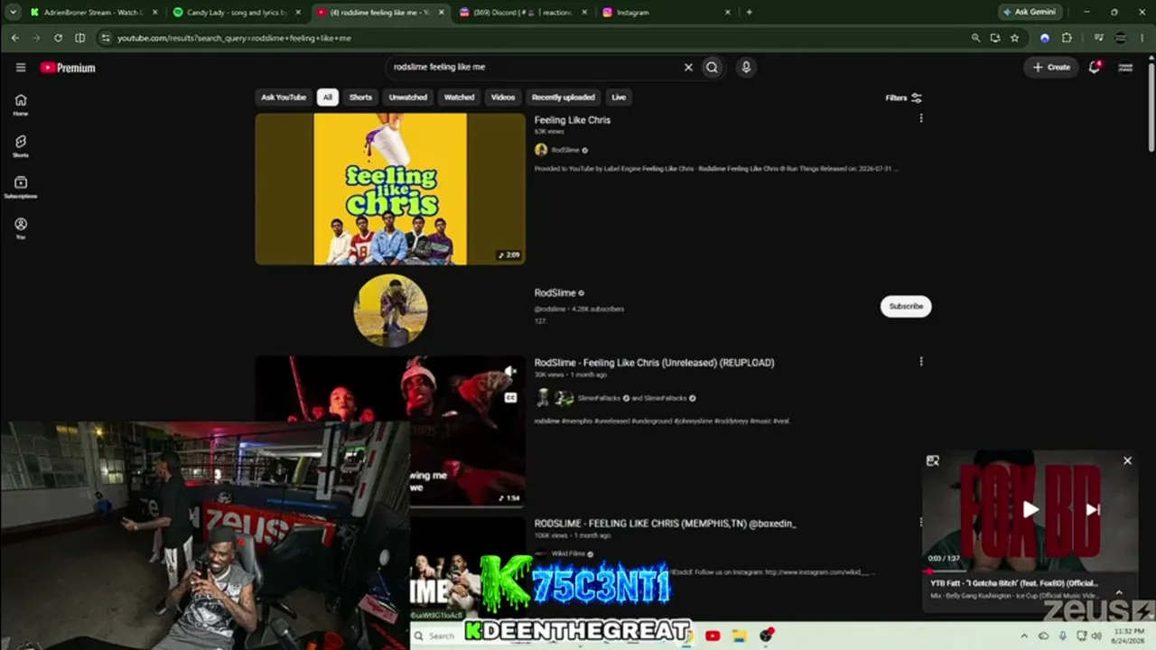Open the YouTube guide hamburger menu
The width and height of the screenshot is (1156, 650).
tap(21, 67)
